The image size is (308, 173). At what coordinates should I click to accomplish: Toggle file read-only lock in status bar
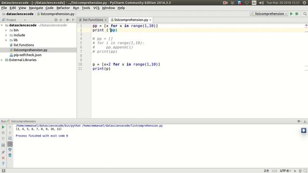295,171
